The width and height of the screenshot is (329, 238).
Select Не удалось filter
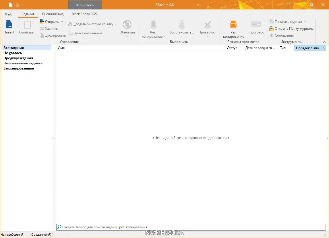pos(13,53)
